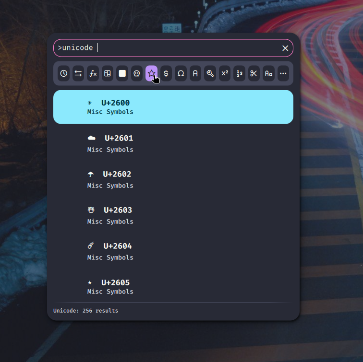
Task: Open more categories ellipsis button
Action: [x=283, y=73]
